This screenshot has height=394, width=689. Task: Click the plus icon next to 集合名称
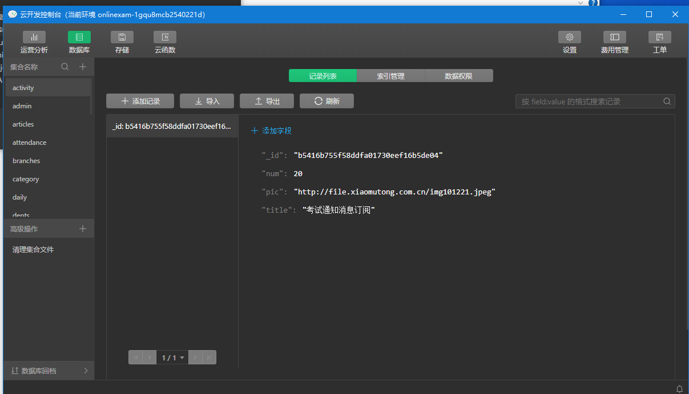[x=83, y=67]
